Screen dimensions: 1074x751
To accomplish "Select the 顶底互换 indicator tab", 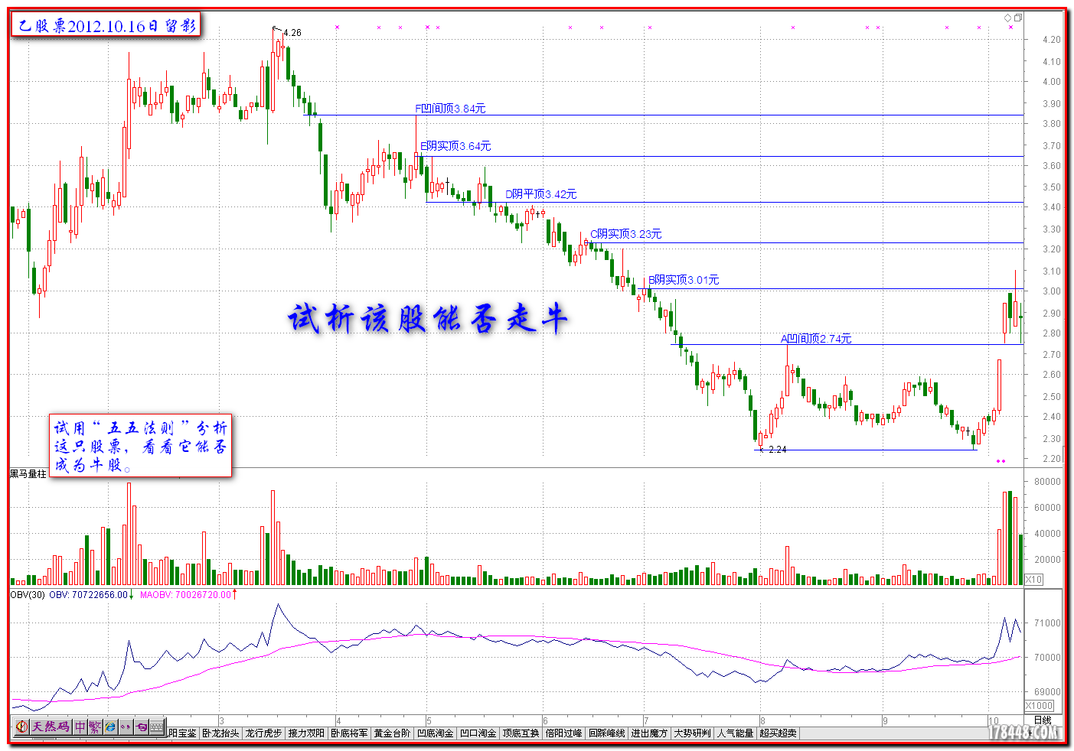I will [521, 733].
